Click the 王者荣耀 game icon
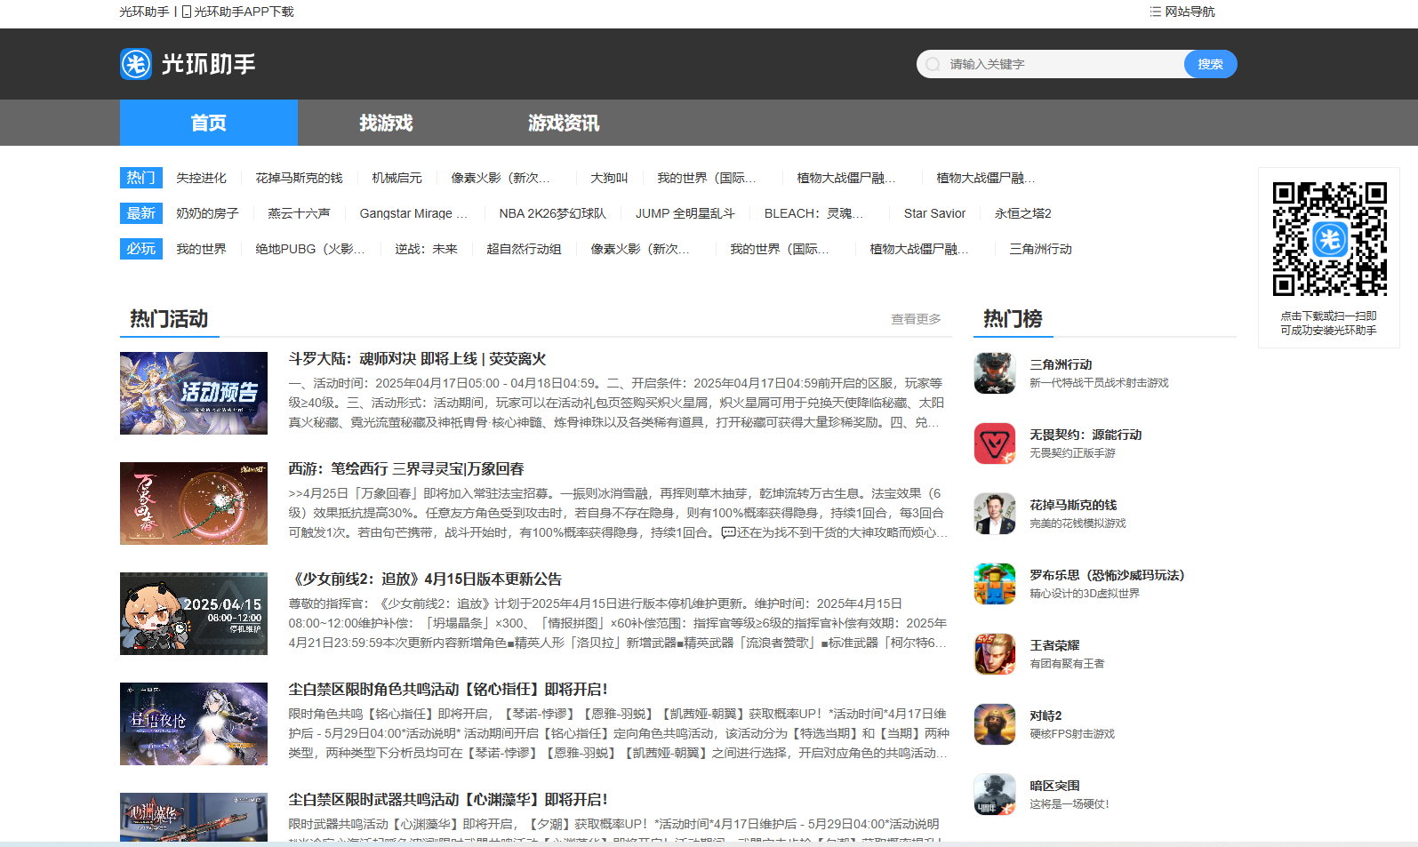 click(995, 654)
